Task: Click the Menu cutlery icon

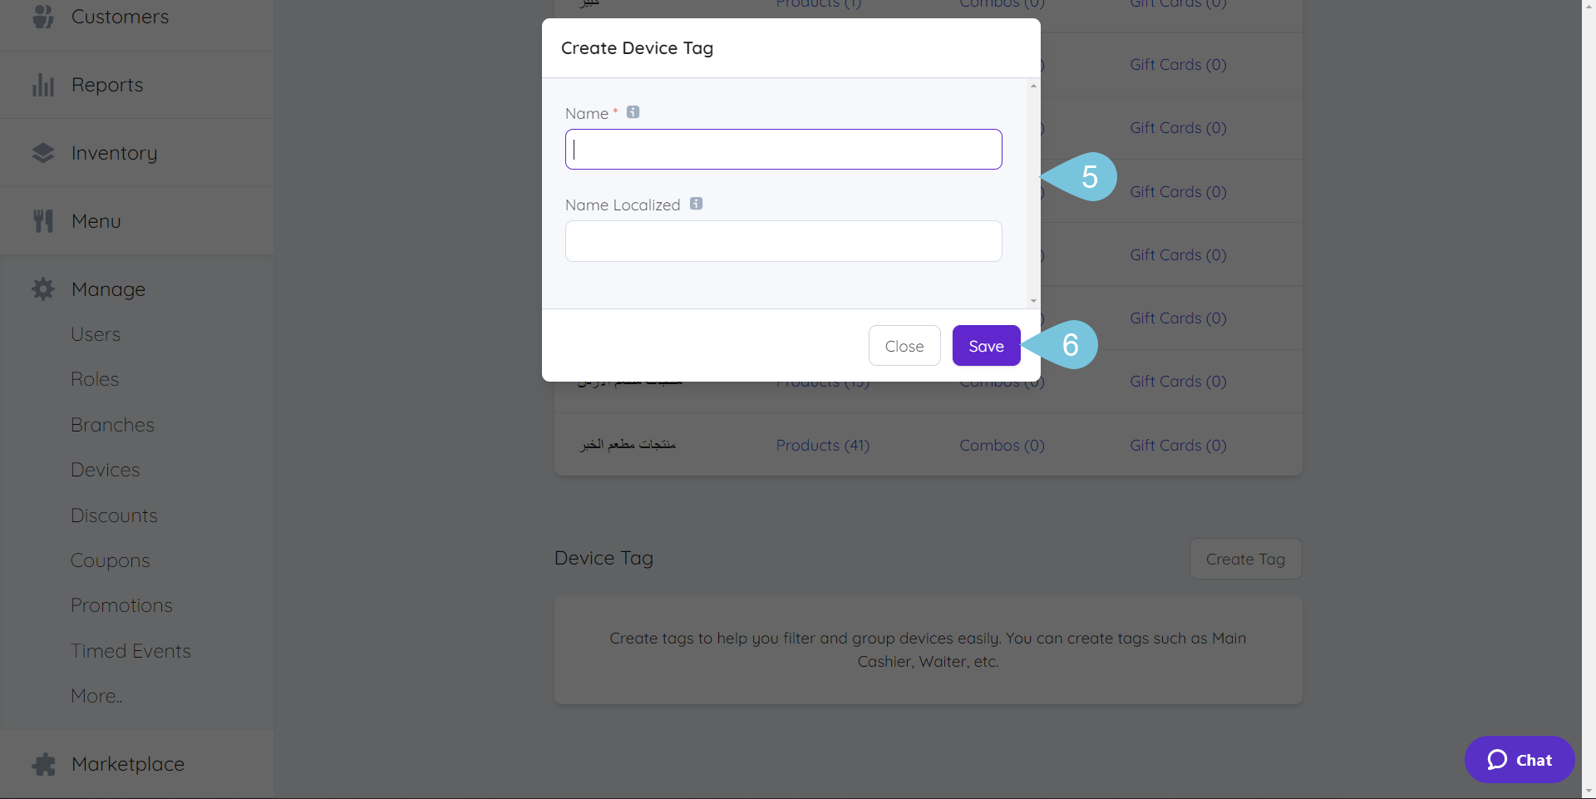Action: click(x=43, y=220)
